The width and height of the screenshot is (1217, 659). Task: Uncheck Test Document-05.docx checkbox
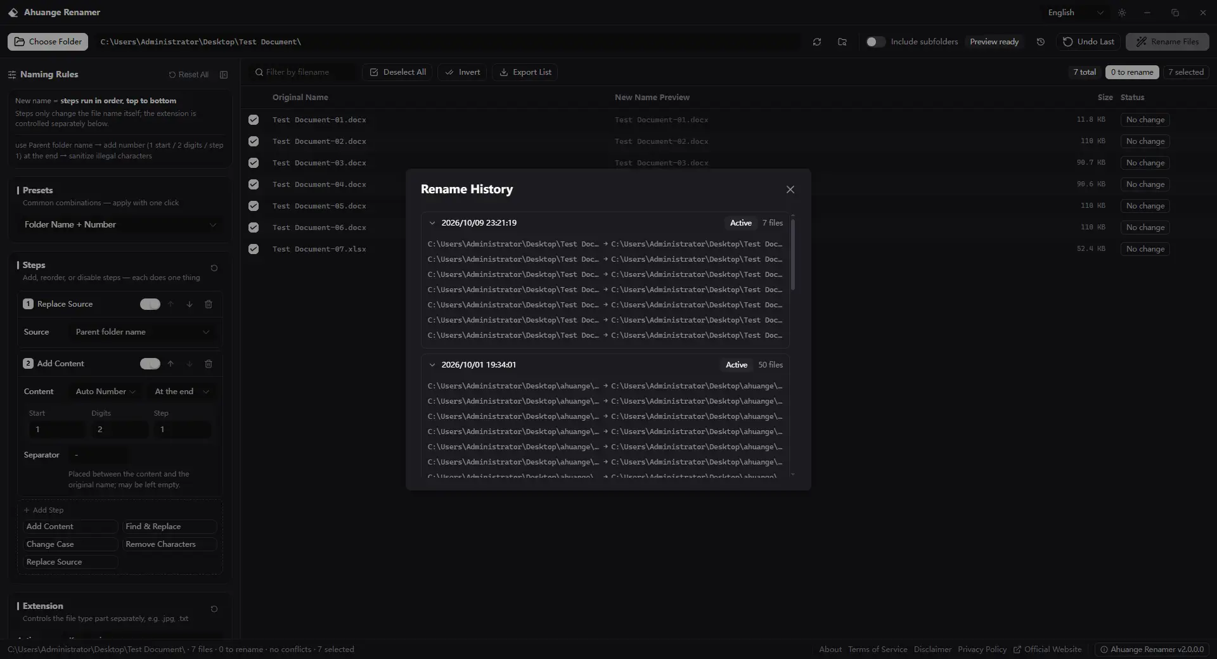click(254, 206)
